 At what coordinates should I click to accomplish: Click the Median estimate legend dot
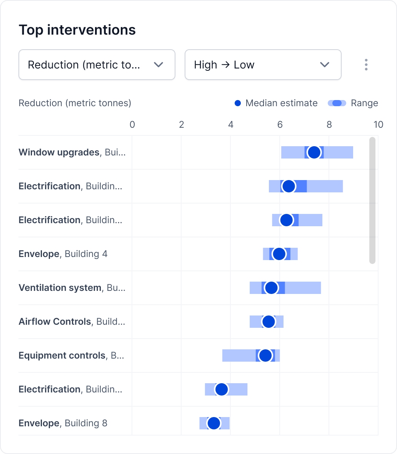[238, 103]
